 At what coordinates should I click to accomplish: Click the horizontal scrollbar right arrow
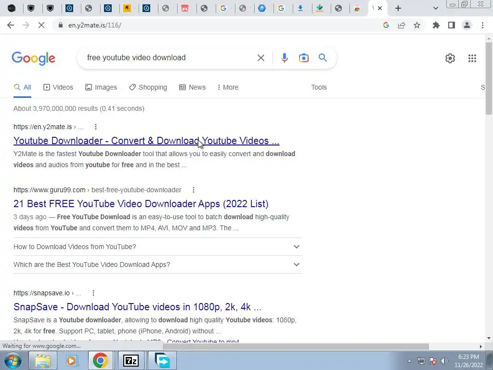[481, 346]
